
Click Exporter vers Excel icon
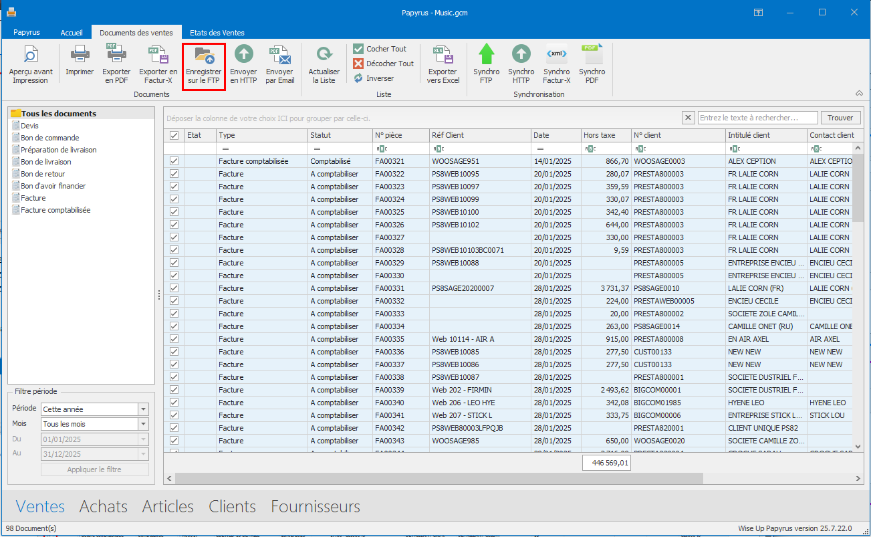coord(443,55)
